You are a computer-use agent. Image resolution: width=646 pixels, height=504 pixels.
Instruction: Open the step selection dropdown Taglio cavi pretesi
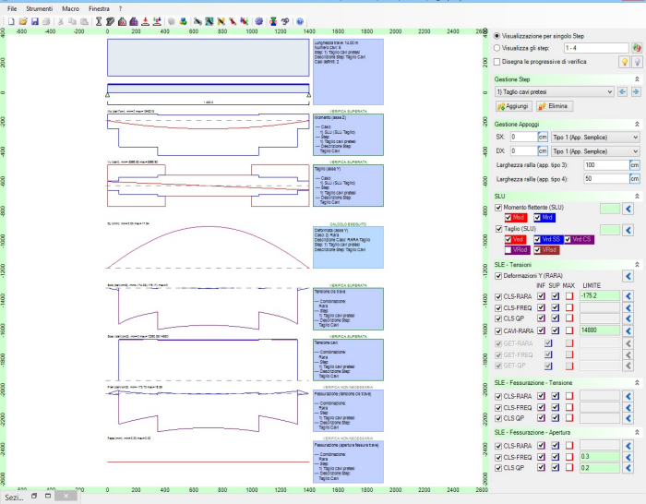(554, 91)
